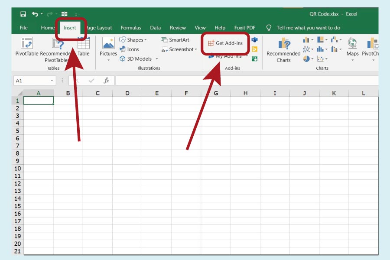
Task: Open the Data tab
Action: 155,28
